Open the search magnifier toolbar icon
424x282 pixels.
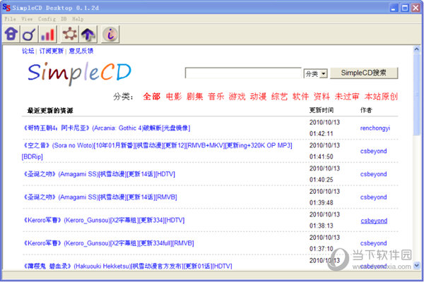(29, 34)
